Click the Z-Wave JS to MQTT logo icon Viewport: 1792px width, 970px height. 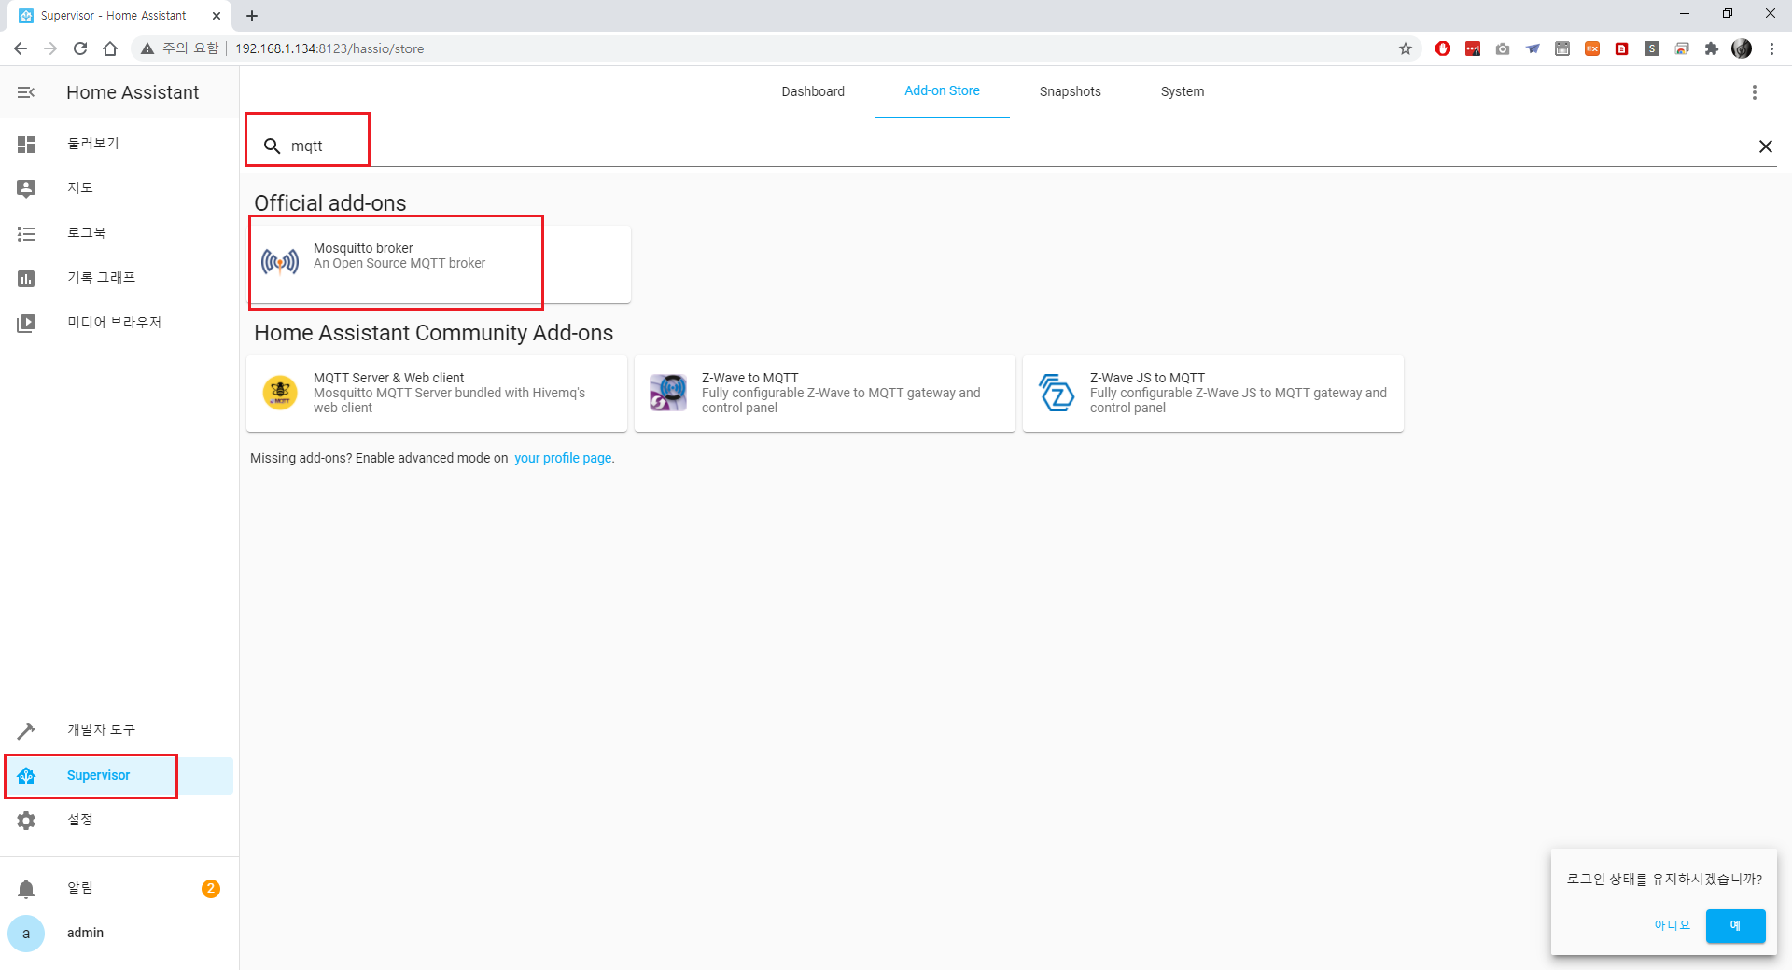pos(1057,393)
